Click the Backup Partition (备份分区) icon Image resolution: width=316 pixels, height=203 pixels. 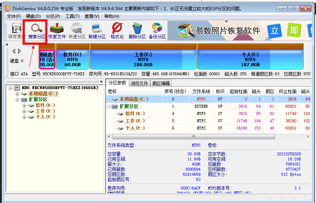[157, 31]
